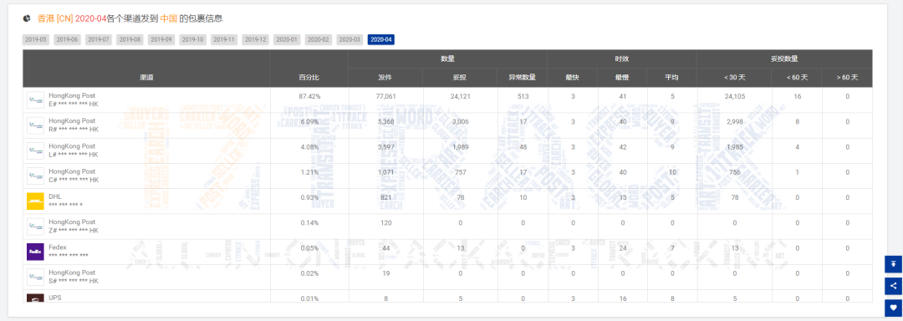Click the DHL carrier logo
Image resolution: width=903 pixels, height=321 pixels.
point(35,201)
